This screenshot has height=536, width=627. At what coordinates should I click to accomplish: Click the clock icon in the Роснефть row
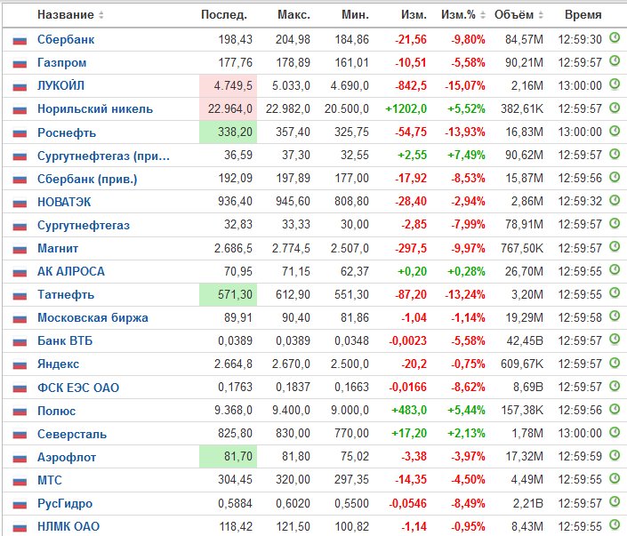[x=615, y=131]
